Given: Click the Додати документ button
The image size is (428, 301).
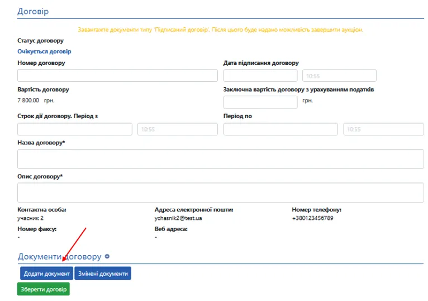Looking at the screenshot, I should (46, 274).
